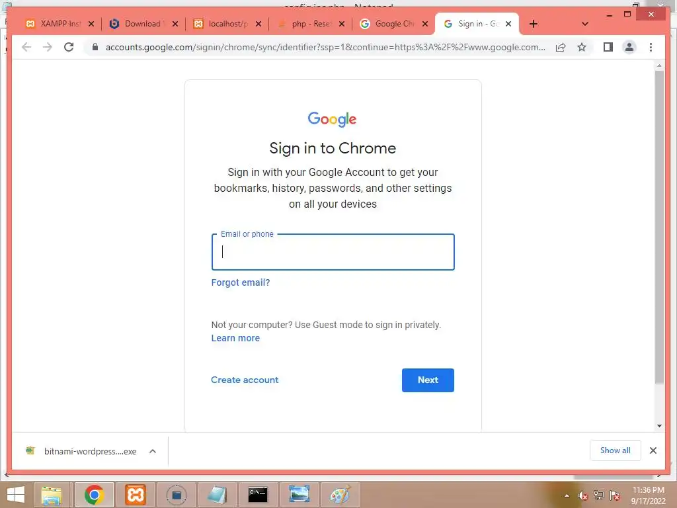The image size is (677, 508).
Task: Click the network tray icon
Action: pyautogui.click(x=599, y=495)
